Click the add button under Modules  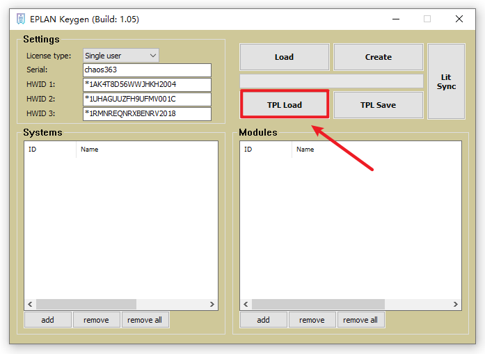(x=263, y=320)
